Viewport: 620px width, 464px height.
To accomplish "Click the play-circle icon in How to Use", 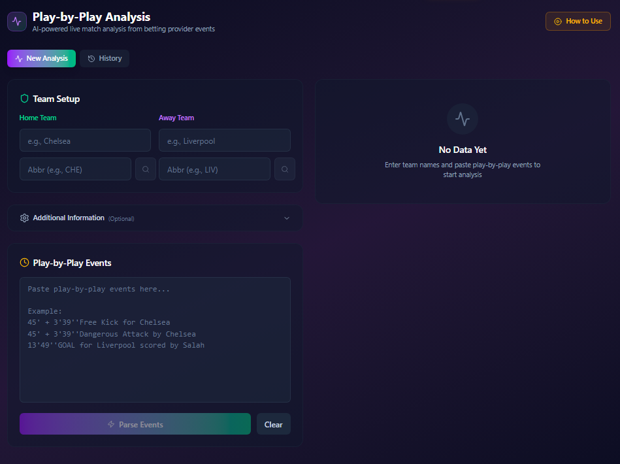I will [558, 22].
